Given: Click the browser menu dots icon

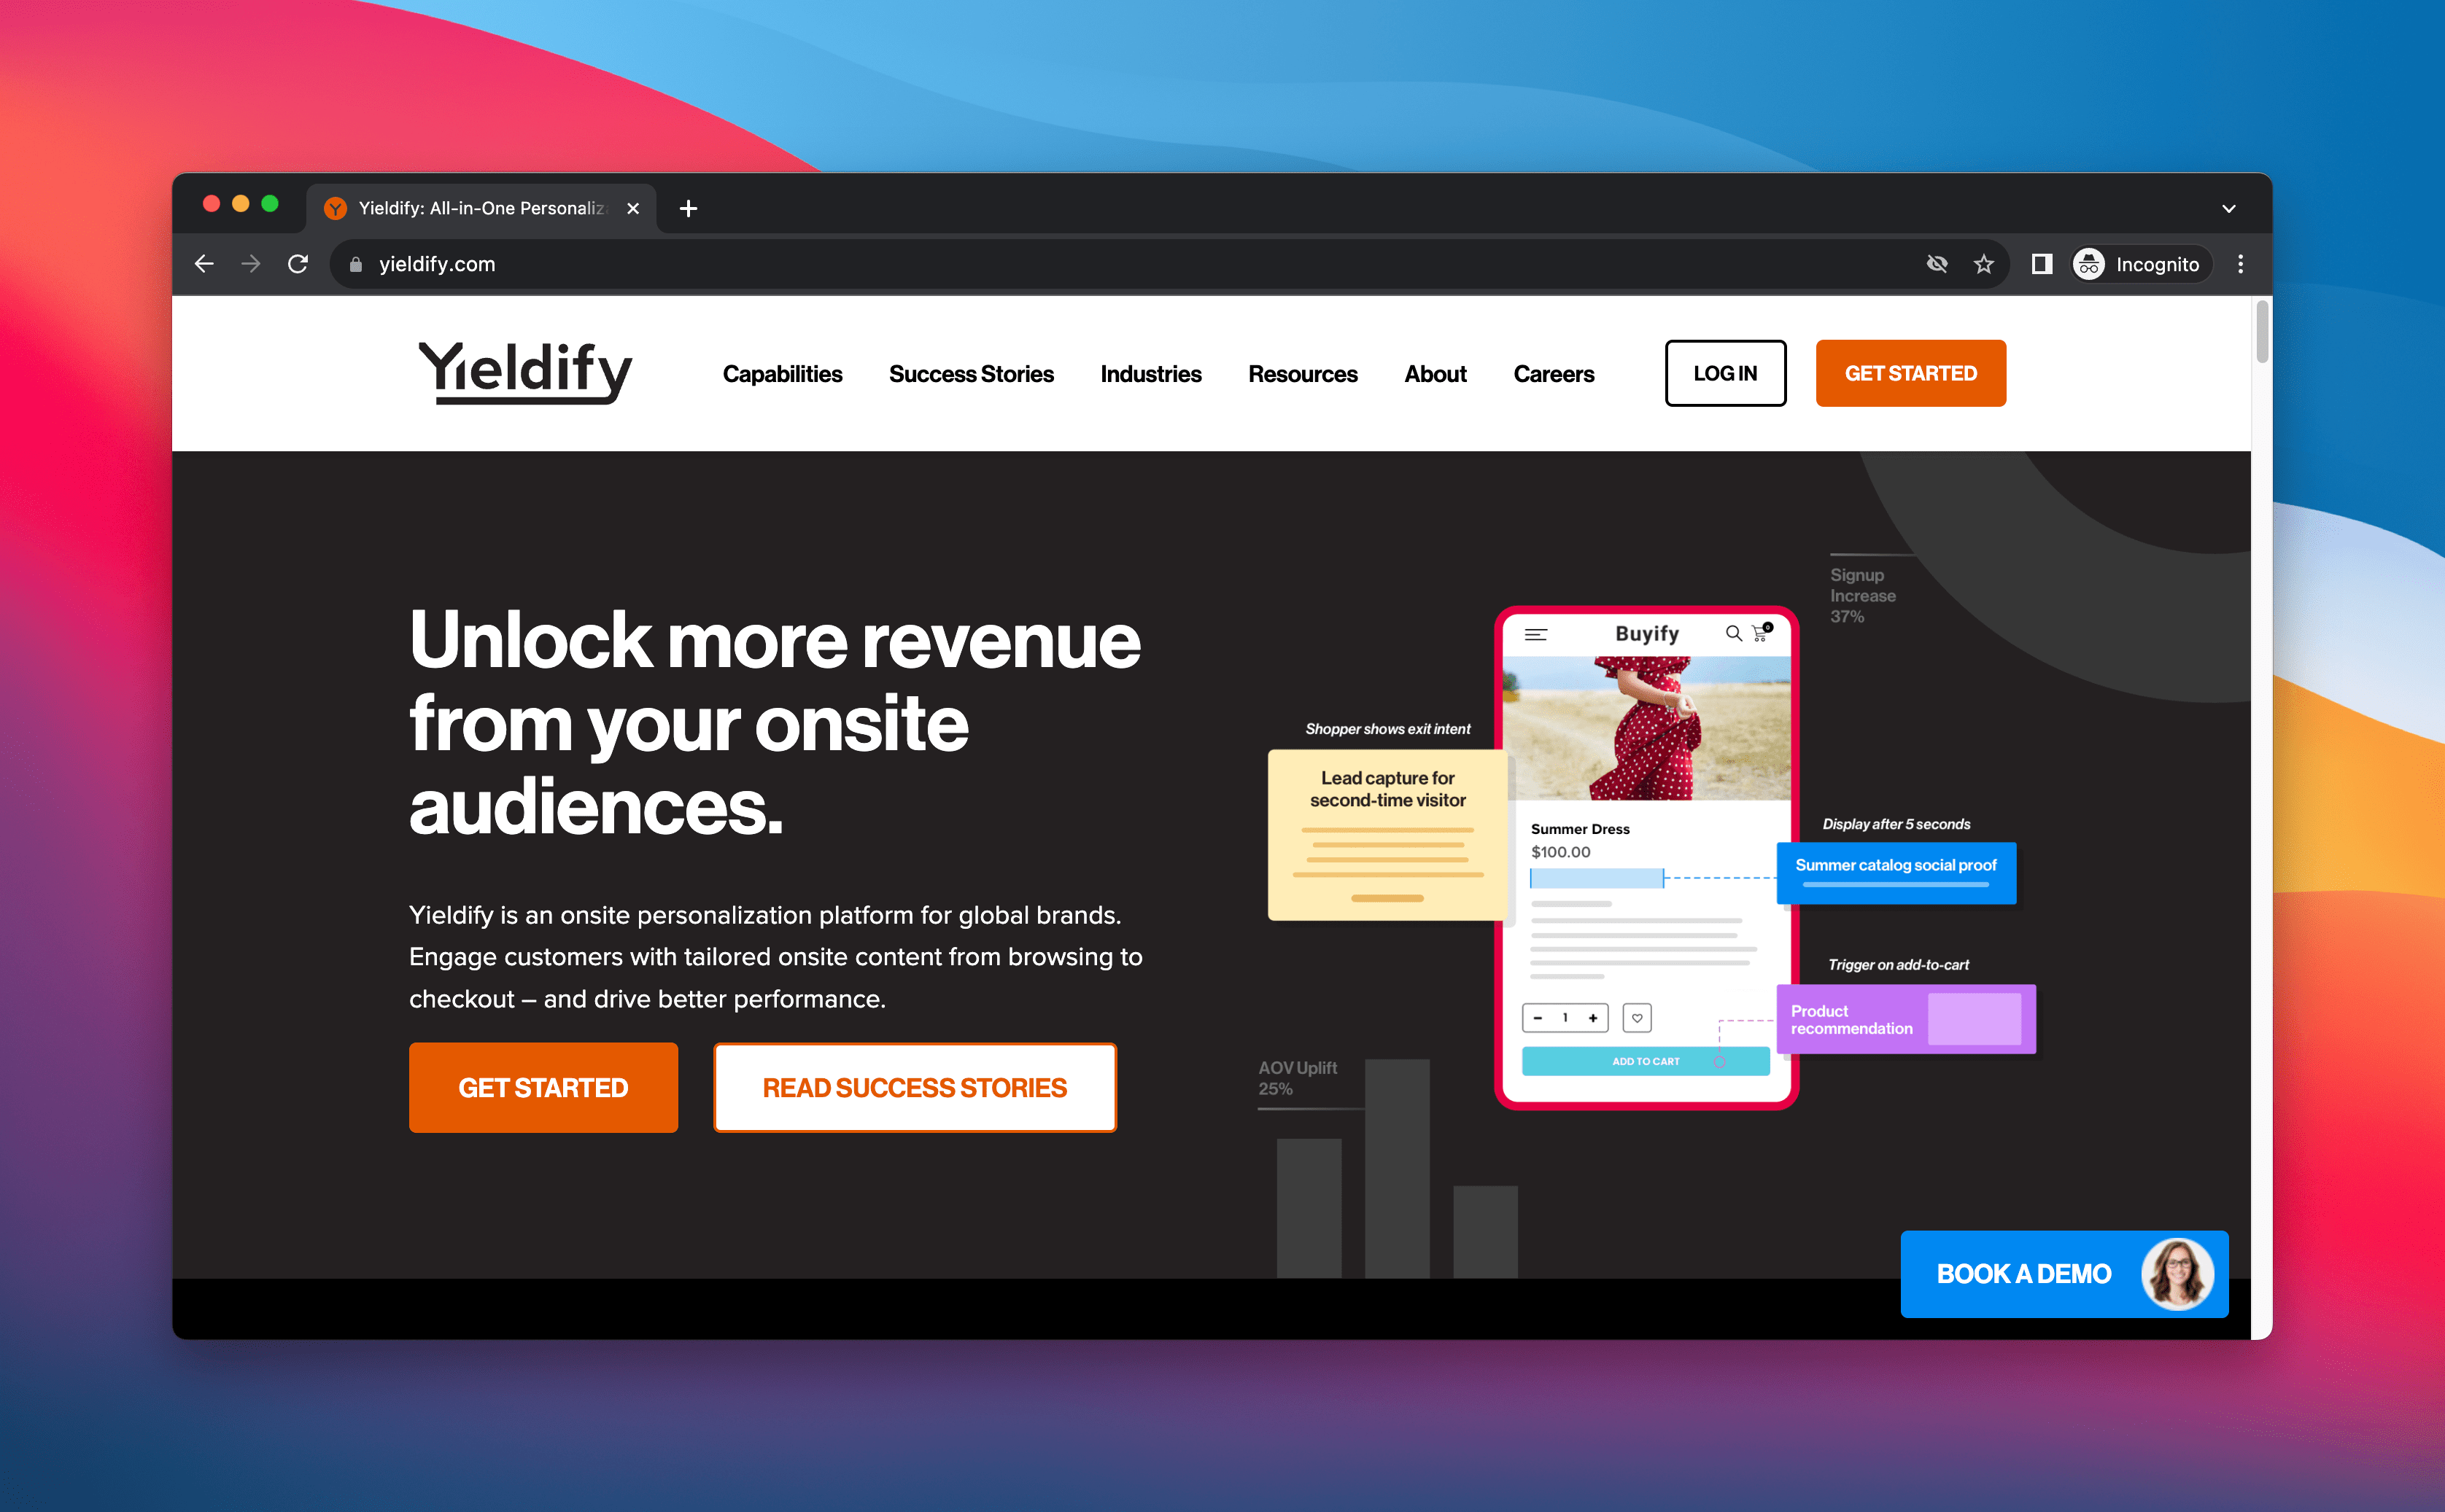Looking at the screenshot, I should click(x=2237, y=265).
